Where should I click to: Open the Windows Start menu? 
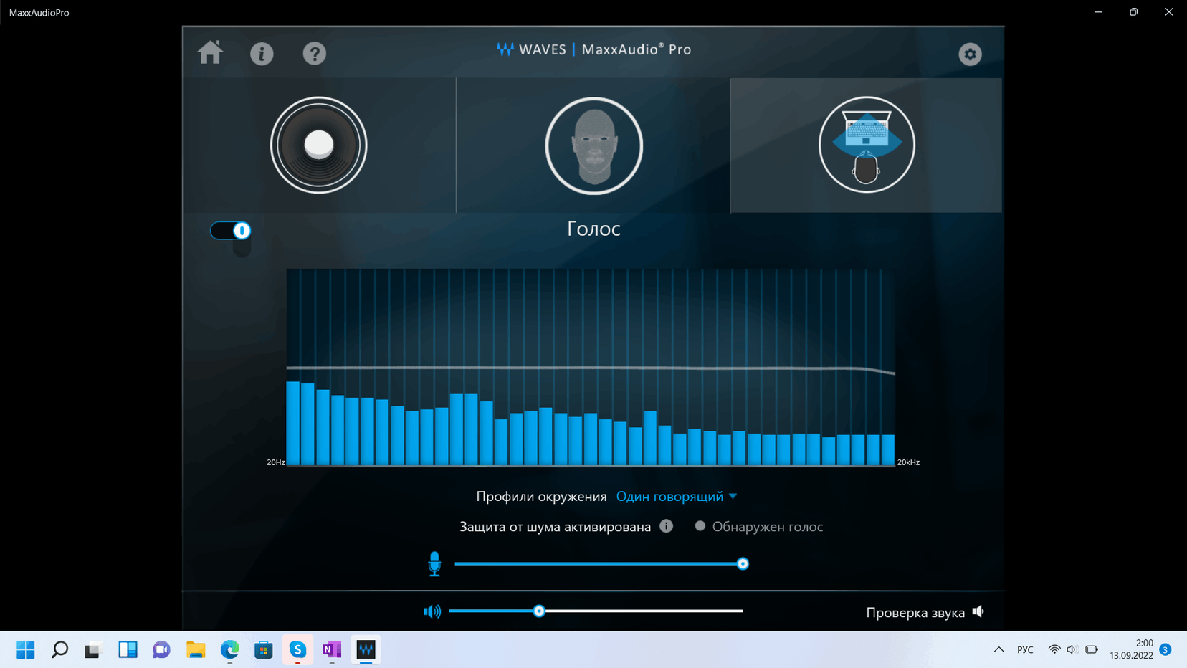click(x=26, y=650)
